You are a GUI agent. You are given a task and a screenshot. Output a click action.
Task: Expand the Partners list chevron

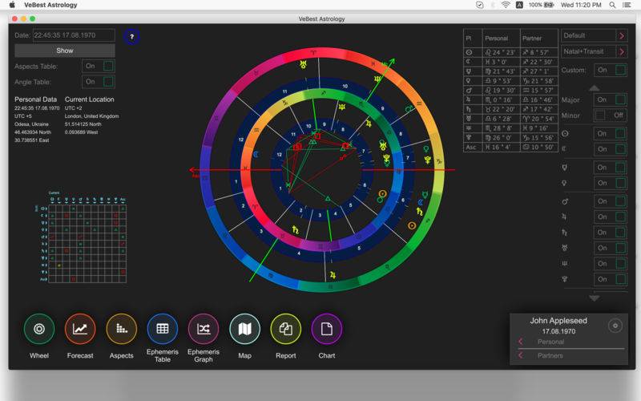pos(520,355)
